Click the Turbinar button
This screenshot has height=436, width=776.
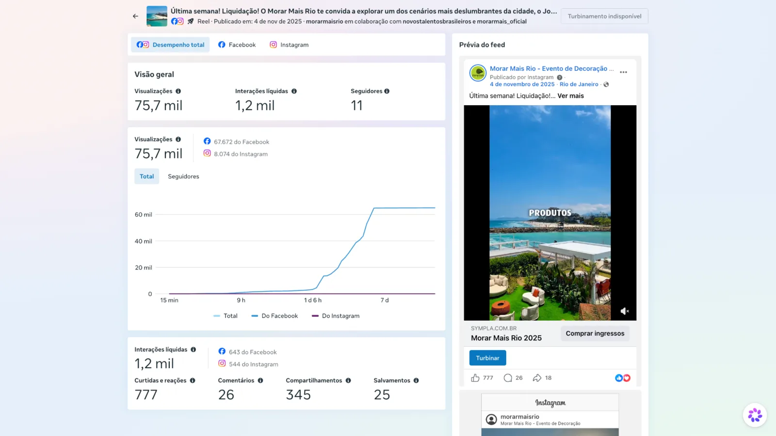point(487,358)
